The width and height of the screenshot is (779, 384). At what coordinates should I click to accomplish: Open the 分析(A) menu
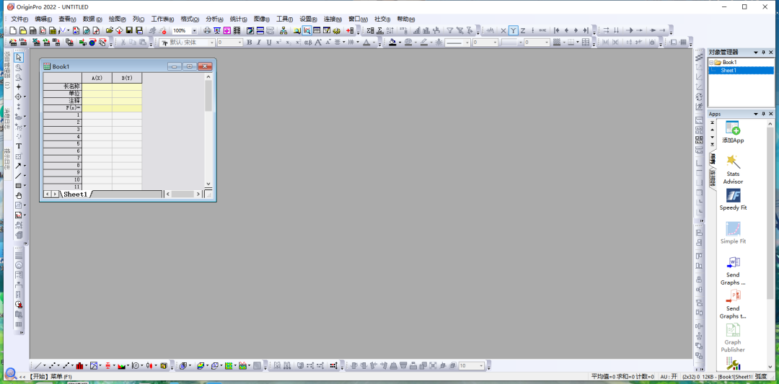tap(214, 19)
